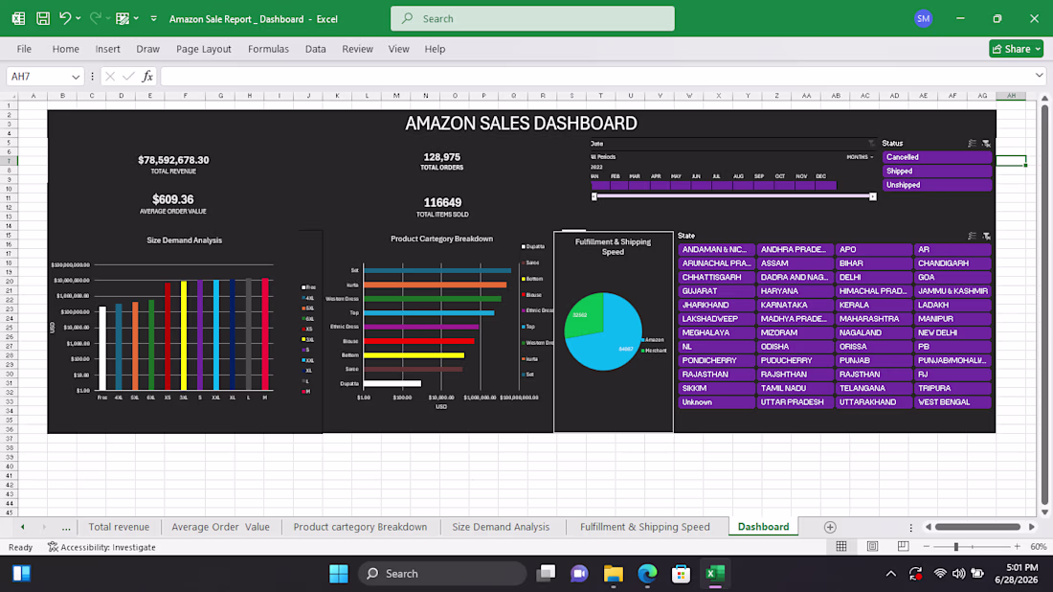
Task: Open the Page Layout ribbon tab
Action: pyautogui.click(x=204, y=49)
